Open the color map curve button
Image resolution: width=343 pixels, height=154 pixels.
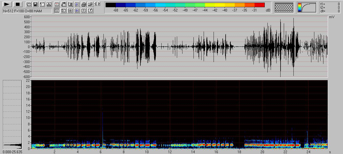(x=307, y=7)
